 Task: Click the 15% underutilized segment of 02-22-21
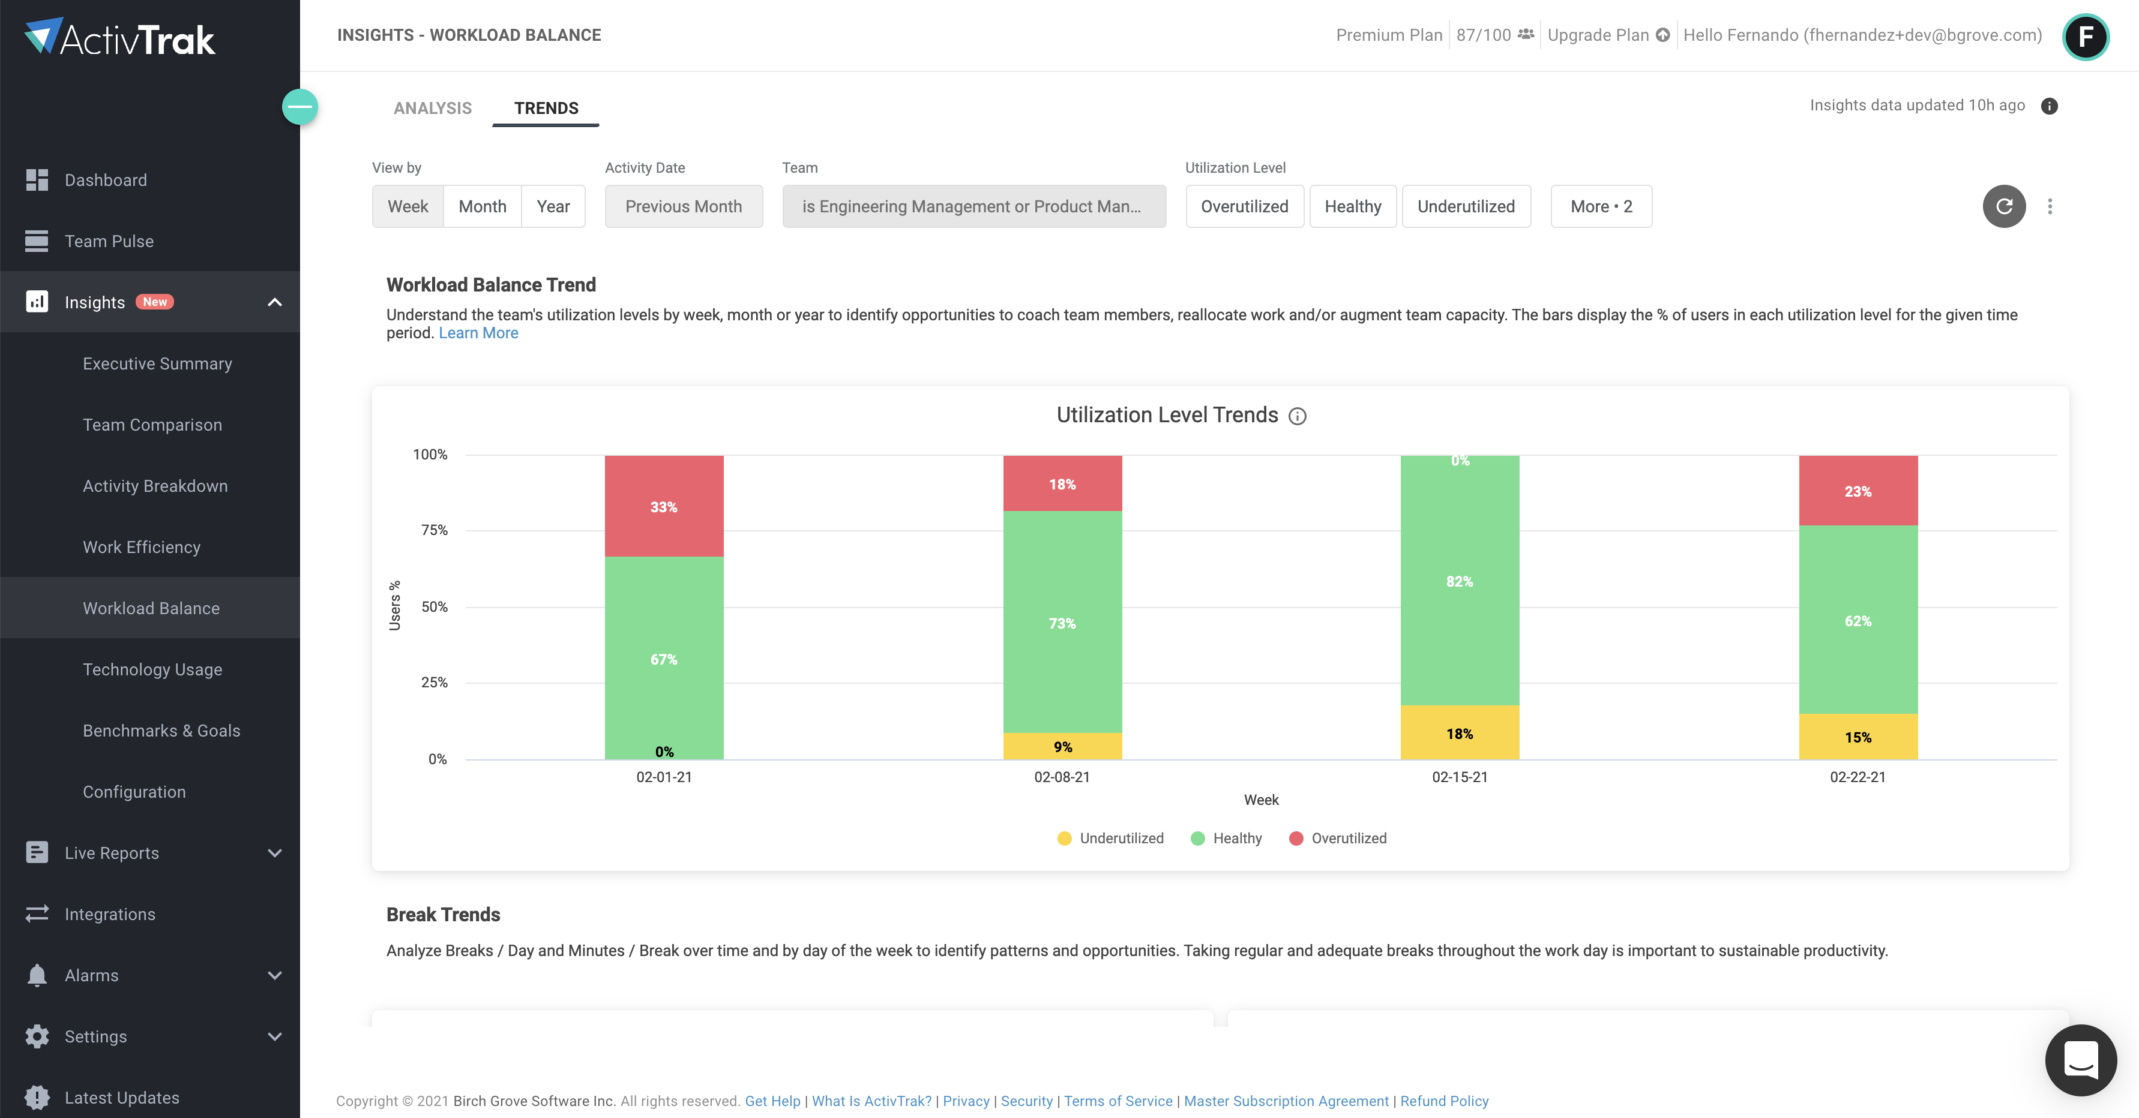coord(1858,737)
